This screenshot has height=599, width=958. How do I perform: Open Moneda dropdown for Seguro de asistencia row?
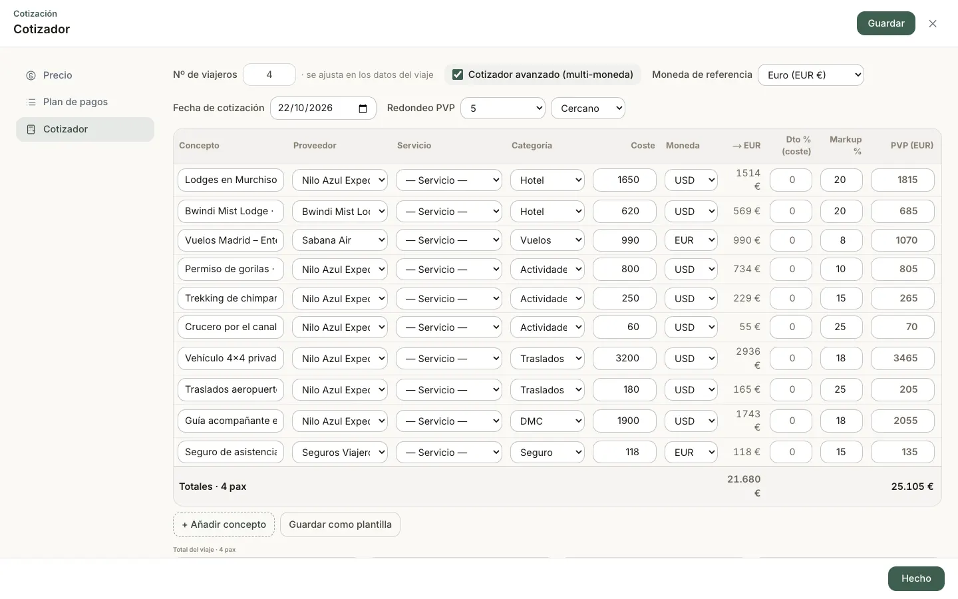[691, 453]
